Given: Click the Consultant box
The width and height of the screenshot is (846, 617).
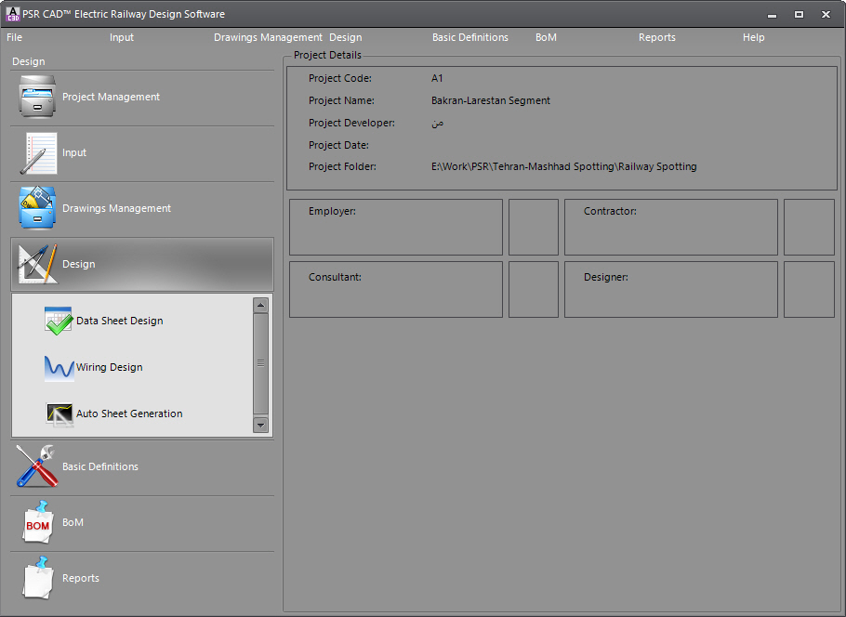Looking at the screenshot, I should coord(396,290).
